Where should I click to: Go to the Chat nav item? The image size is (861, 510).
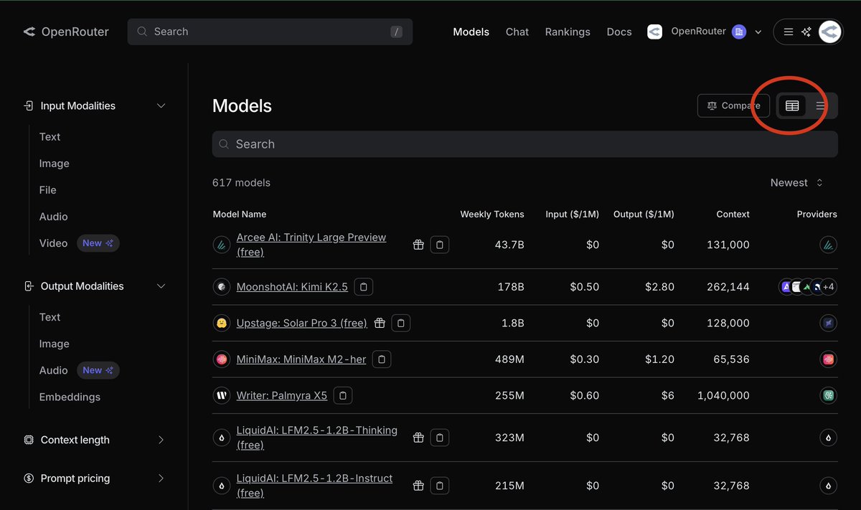click(x=517, y=32)
